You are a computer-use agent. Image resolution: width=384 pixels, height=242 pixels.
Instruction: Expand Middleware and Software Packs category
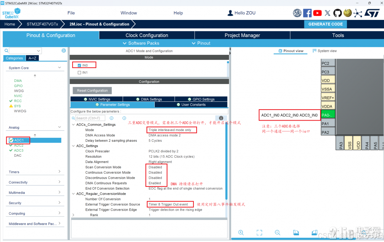click(59, 223)
